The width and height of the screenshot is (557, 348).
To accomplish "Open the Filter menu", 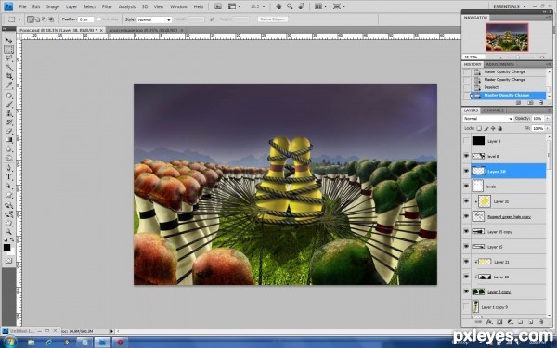I will (107, 6).
